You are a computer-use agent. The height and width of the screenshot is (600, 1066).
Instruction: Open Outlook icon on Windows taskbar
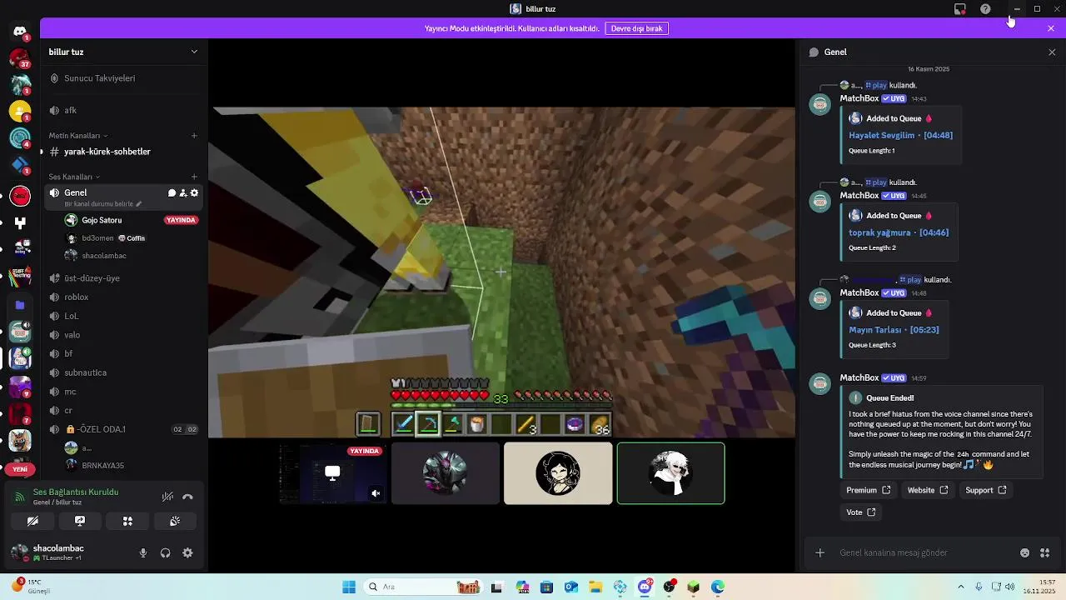[x=571, y=587]
